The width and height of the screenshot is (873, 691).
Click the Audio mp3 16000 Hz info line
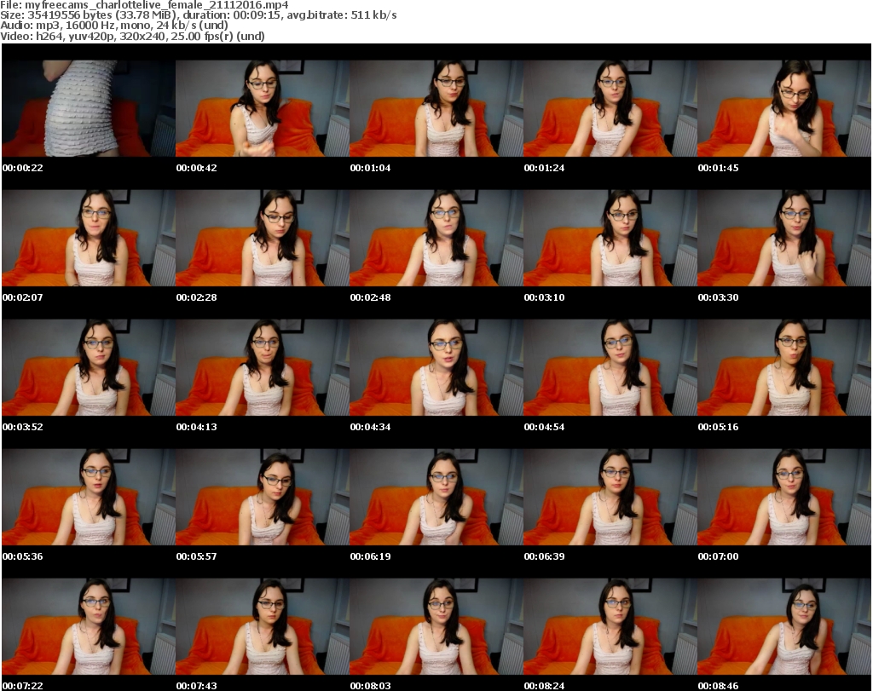[x=114, y=26]
